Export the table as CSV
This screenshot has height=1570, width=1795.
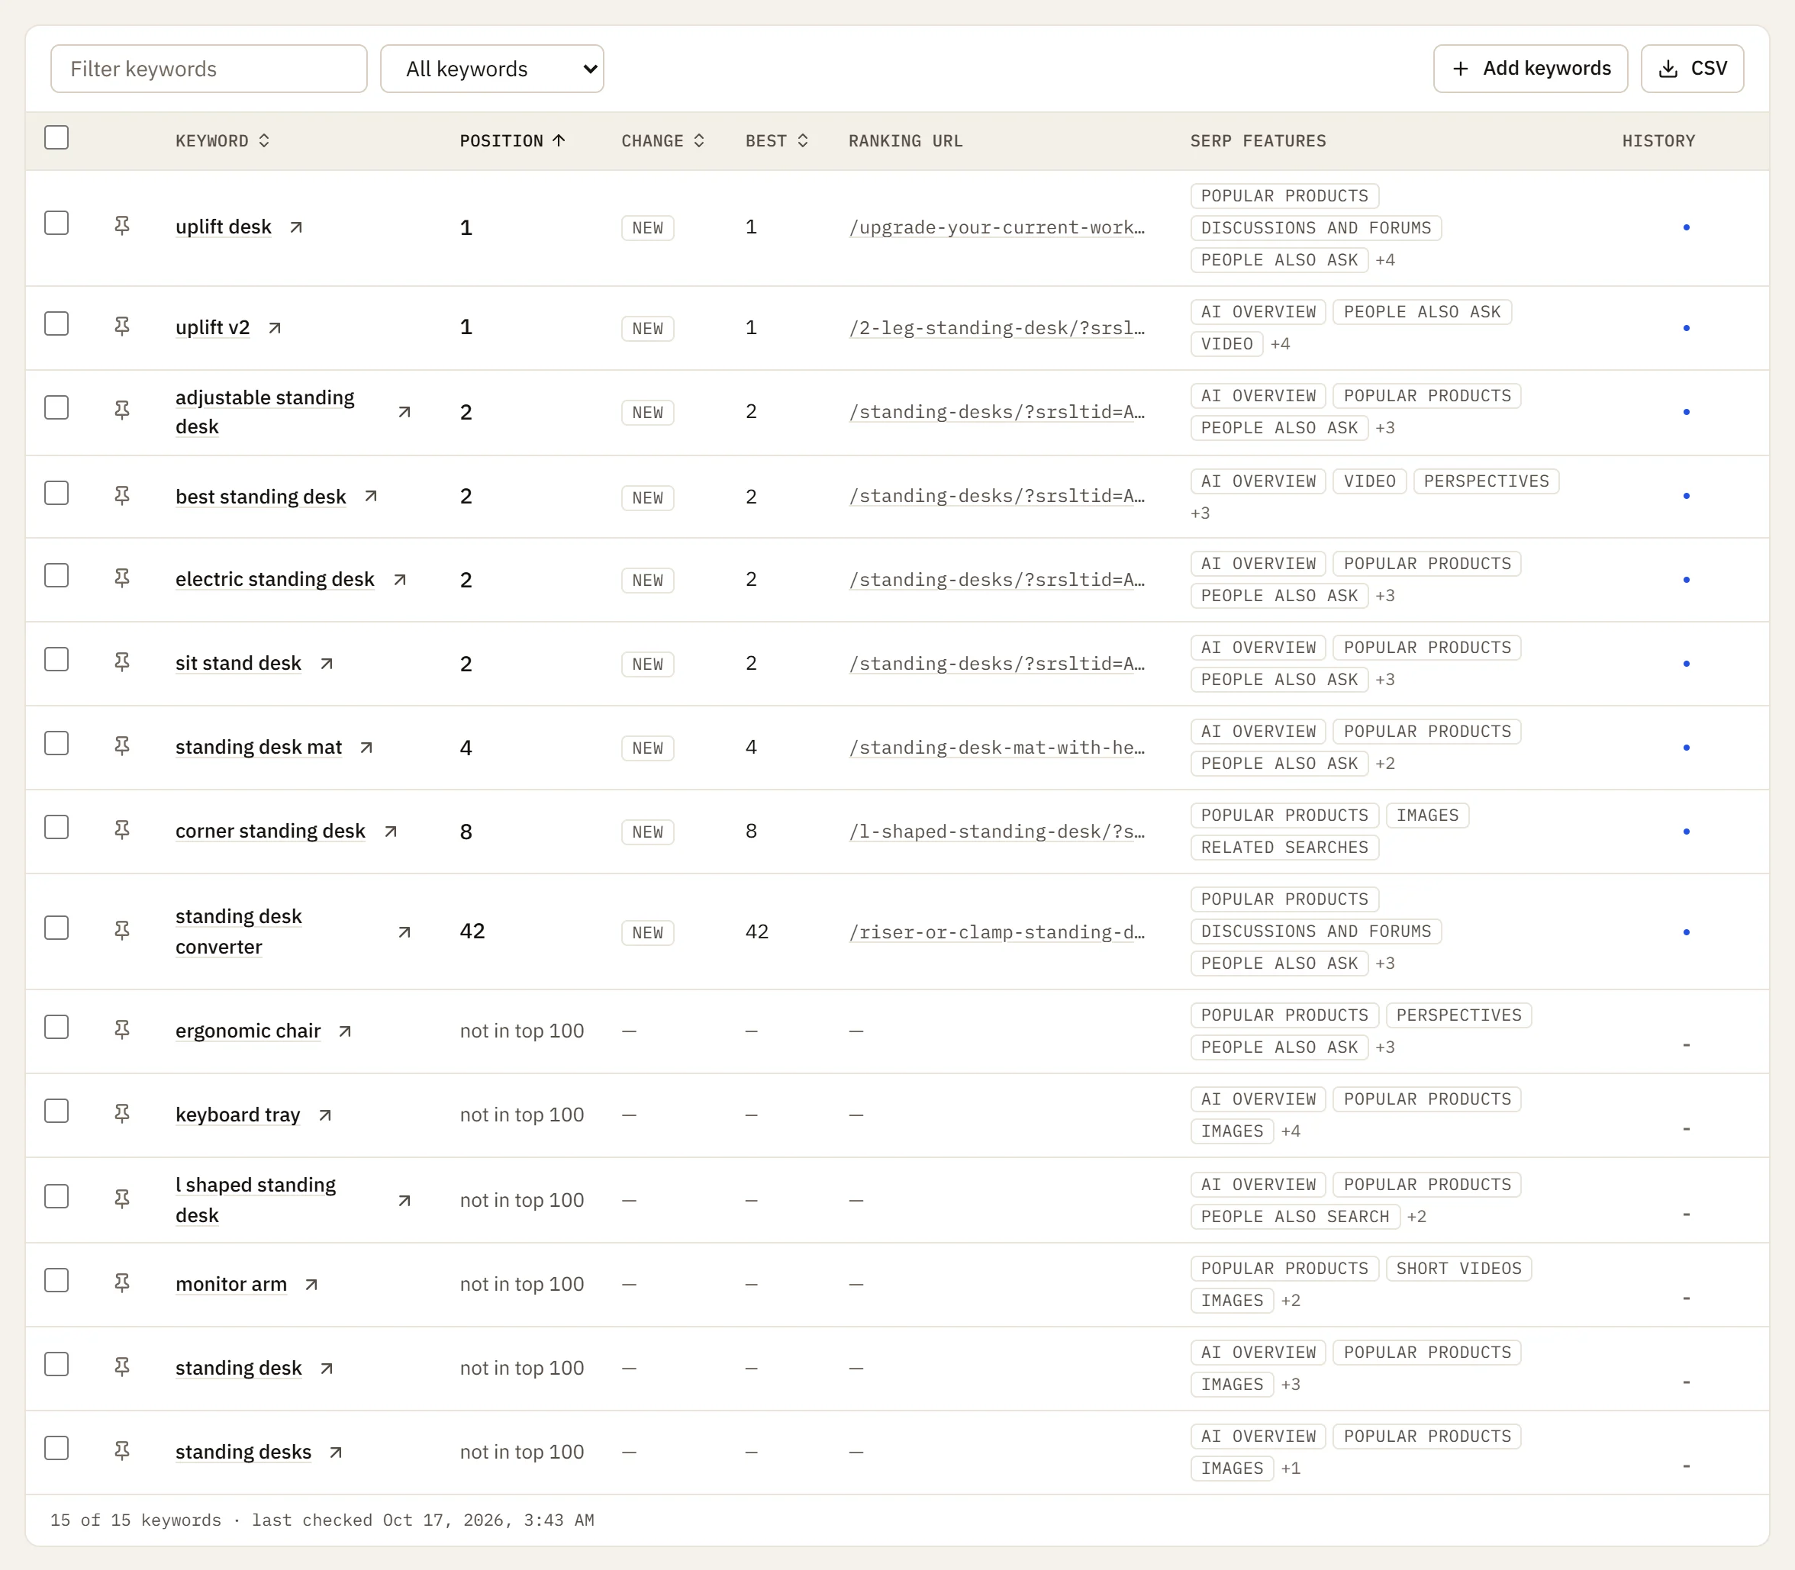[1691, 69]
